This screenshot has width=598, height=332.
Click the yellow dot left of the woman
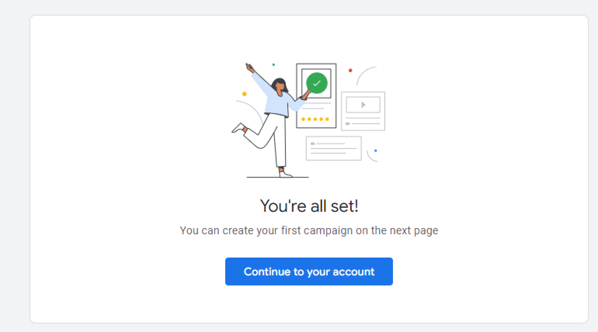tap(244, 94)
